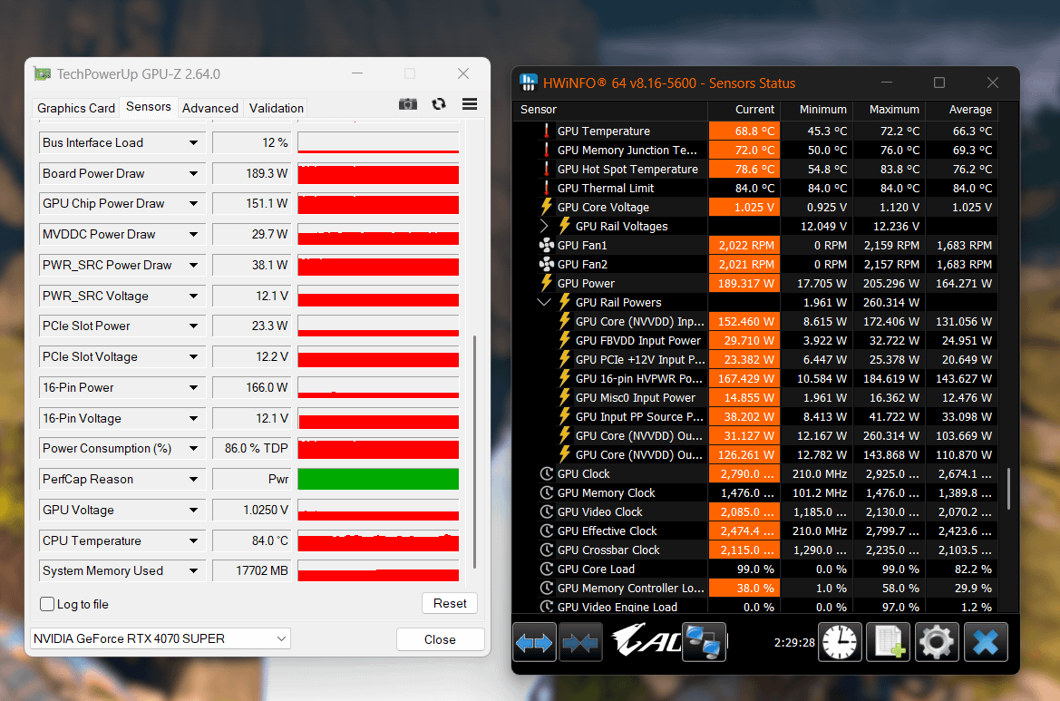Select the GPU Video Clock row
The height and width of the screenshot is (701, 1060).
tap(756, 511)
